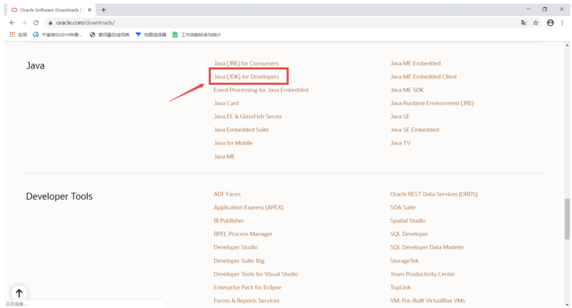Open Java Runtime Environment (JRE) link

pyautogui.click(x=432, y=103)
